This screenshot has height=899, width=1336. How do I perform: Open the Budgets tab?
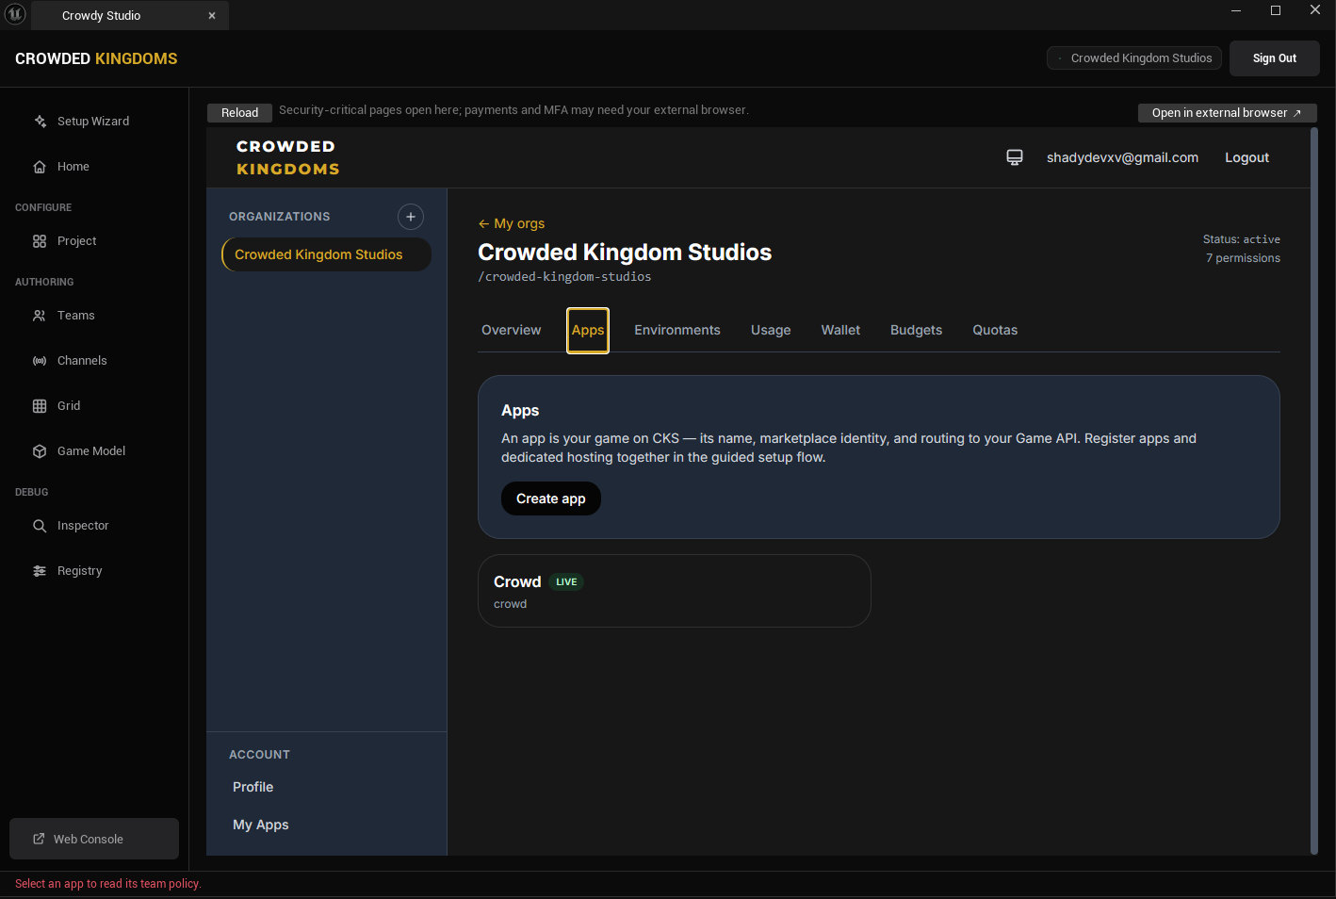pos(917,330)
